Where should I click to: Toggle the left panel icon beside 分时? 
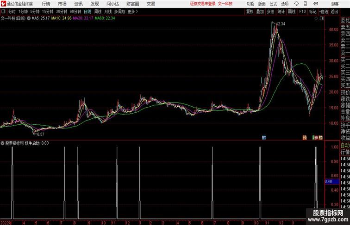pyautogui.click(x=3, y=12)
